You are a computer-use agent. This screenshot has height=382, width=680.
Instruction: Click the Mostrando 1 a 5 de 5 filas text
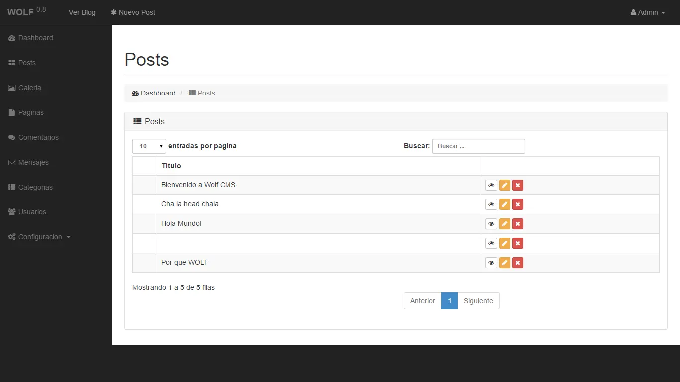click(x=173, y=287)
